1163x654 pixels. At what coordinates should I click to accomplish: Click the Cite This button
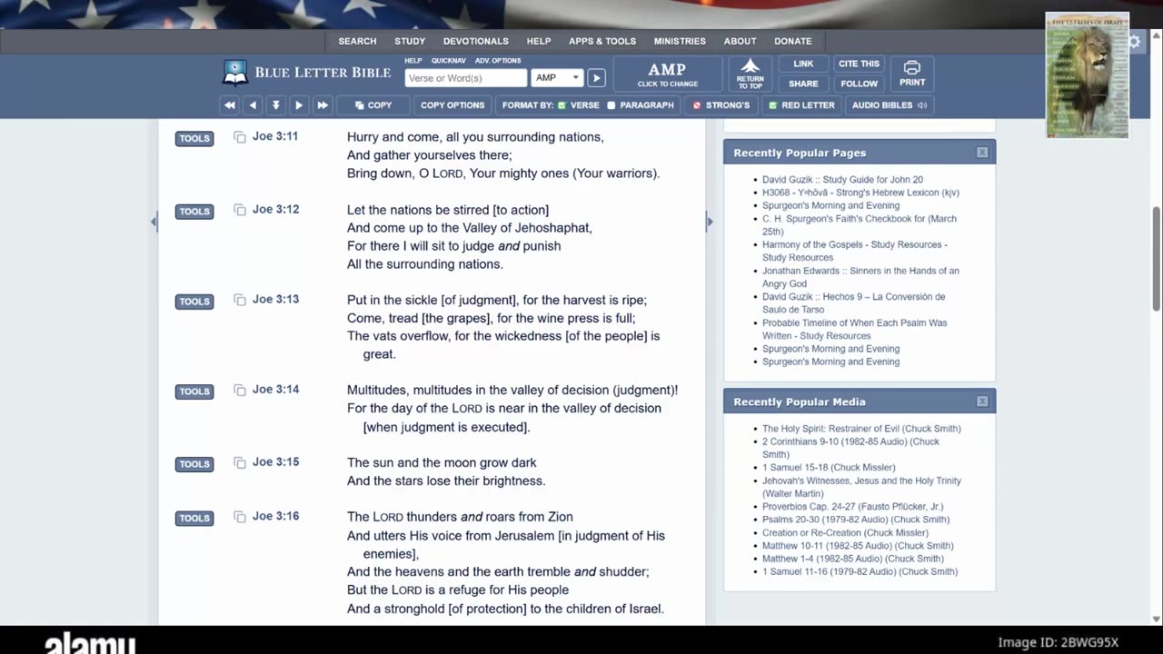[859, 64]
